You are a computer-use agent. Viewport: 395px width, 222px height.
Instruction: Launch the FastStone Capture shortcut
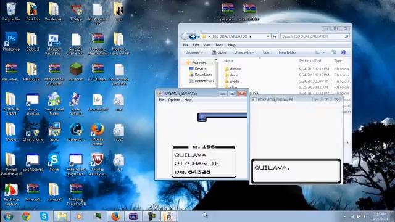(x=11, y=194)
